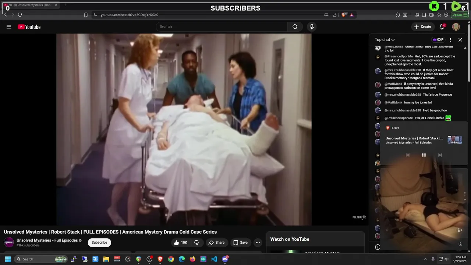471x265 pixels.
Task: Open the media flyout video thumbnail
Action: pyautogui.click(x=455, y=140)
